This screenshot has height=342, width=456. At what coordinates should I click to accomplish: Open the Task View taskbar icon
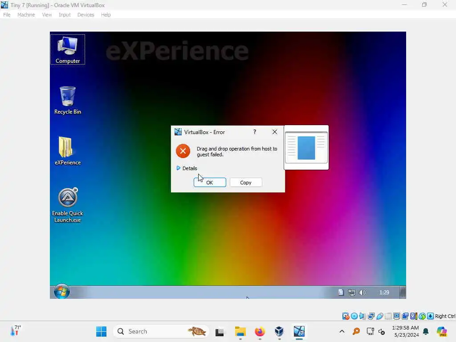pyautogui.click(x=220, y=332)
